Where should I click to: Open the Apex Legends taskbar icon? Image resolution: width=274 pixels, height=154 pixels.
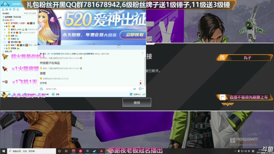101,151
